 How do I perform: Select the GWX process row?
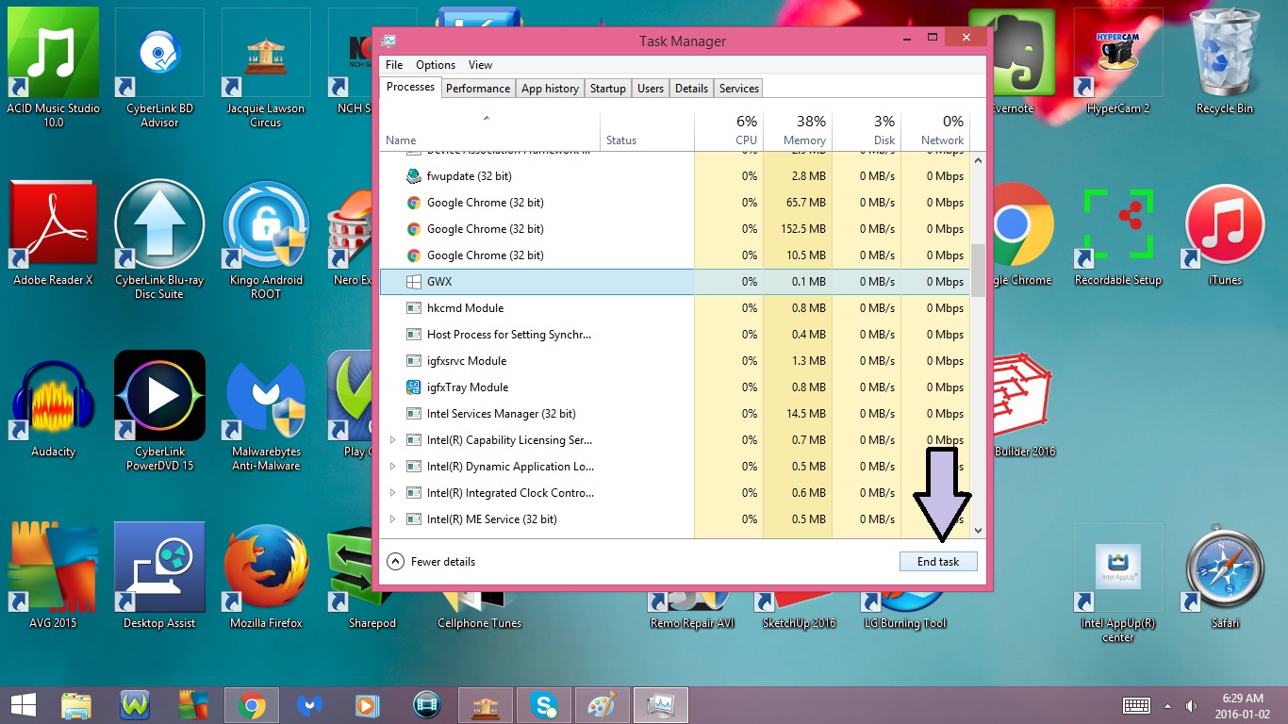(x=675, y=282)
